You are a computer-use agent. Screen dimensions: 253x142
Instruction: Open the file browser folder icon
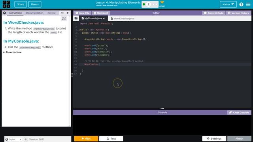76,19
